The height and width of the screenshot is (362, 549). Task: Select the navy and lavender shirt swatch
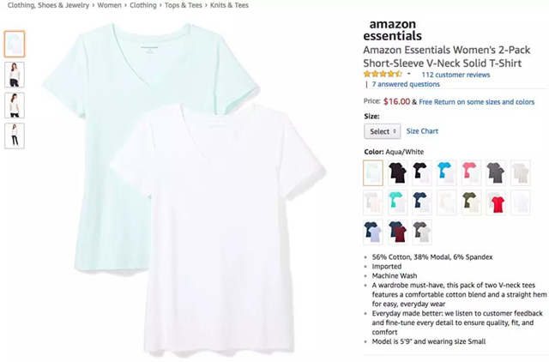pyautogui.click(x=373, y=232)
